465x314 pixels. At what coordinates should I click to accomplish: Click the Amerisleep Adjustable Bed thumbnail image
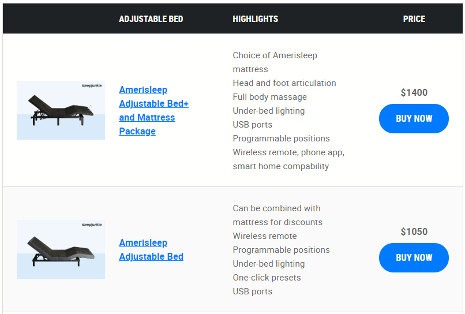[x=61, y=249]
